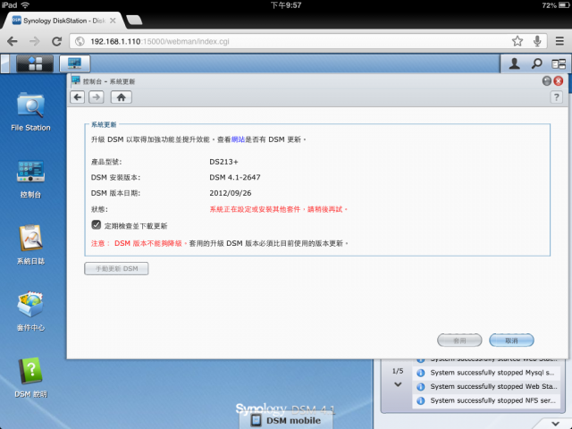Close the 控制台 系統更新 window
Image resolution: width=572 pixels, height=429 pixels.
pyautogui.click(x=558, y=81)
